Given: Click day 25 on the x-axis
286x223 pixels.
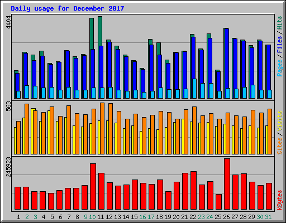Looking at the screenshot, I should pos(218,217).
